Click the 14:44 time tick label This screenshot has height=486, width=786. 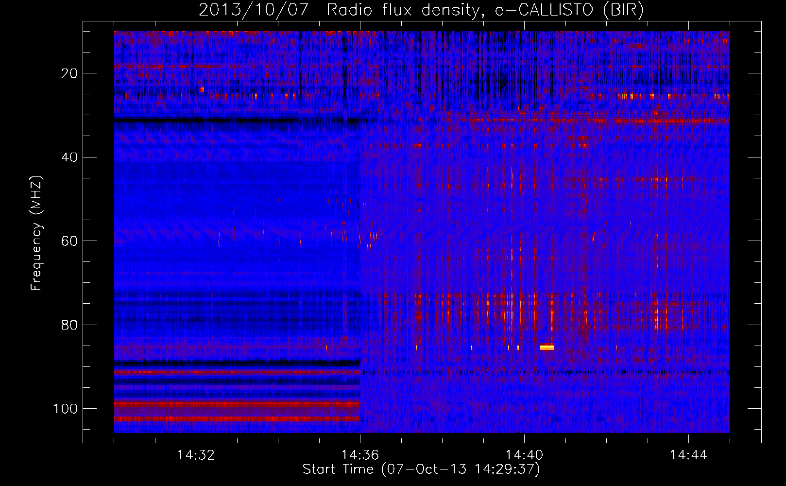[688, 455]
